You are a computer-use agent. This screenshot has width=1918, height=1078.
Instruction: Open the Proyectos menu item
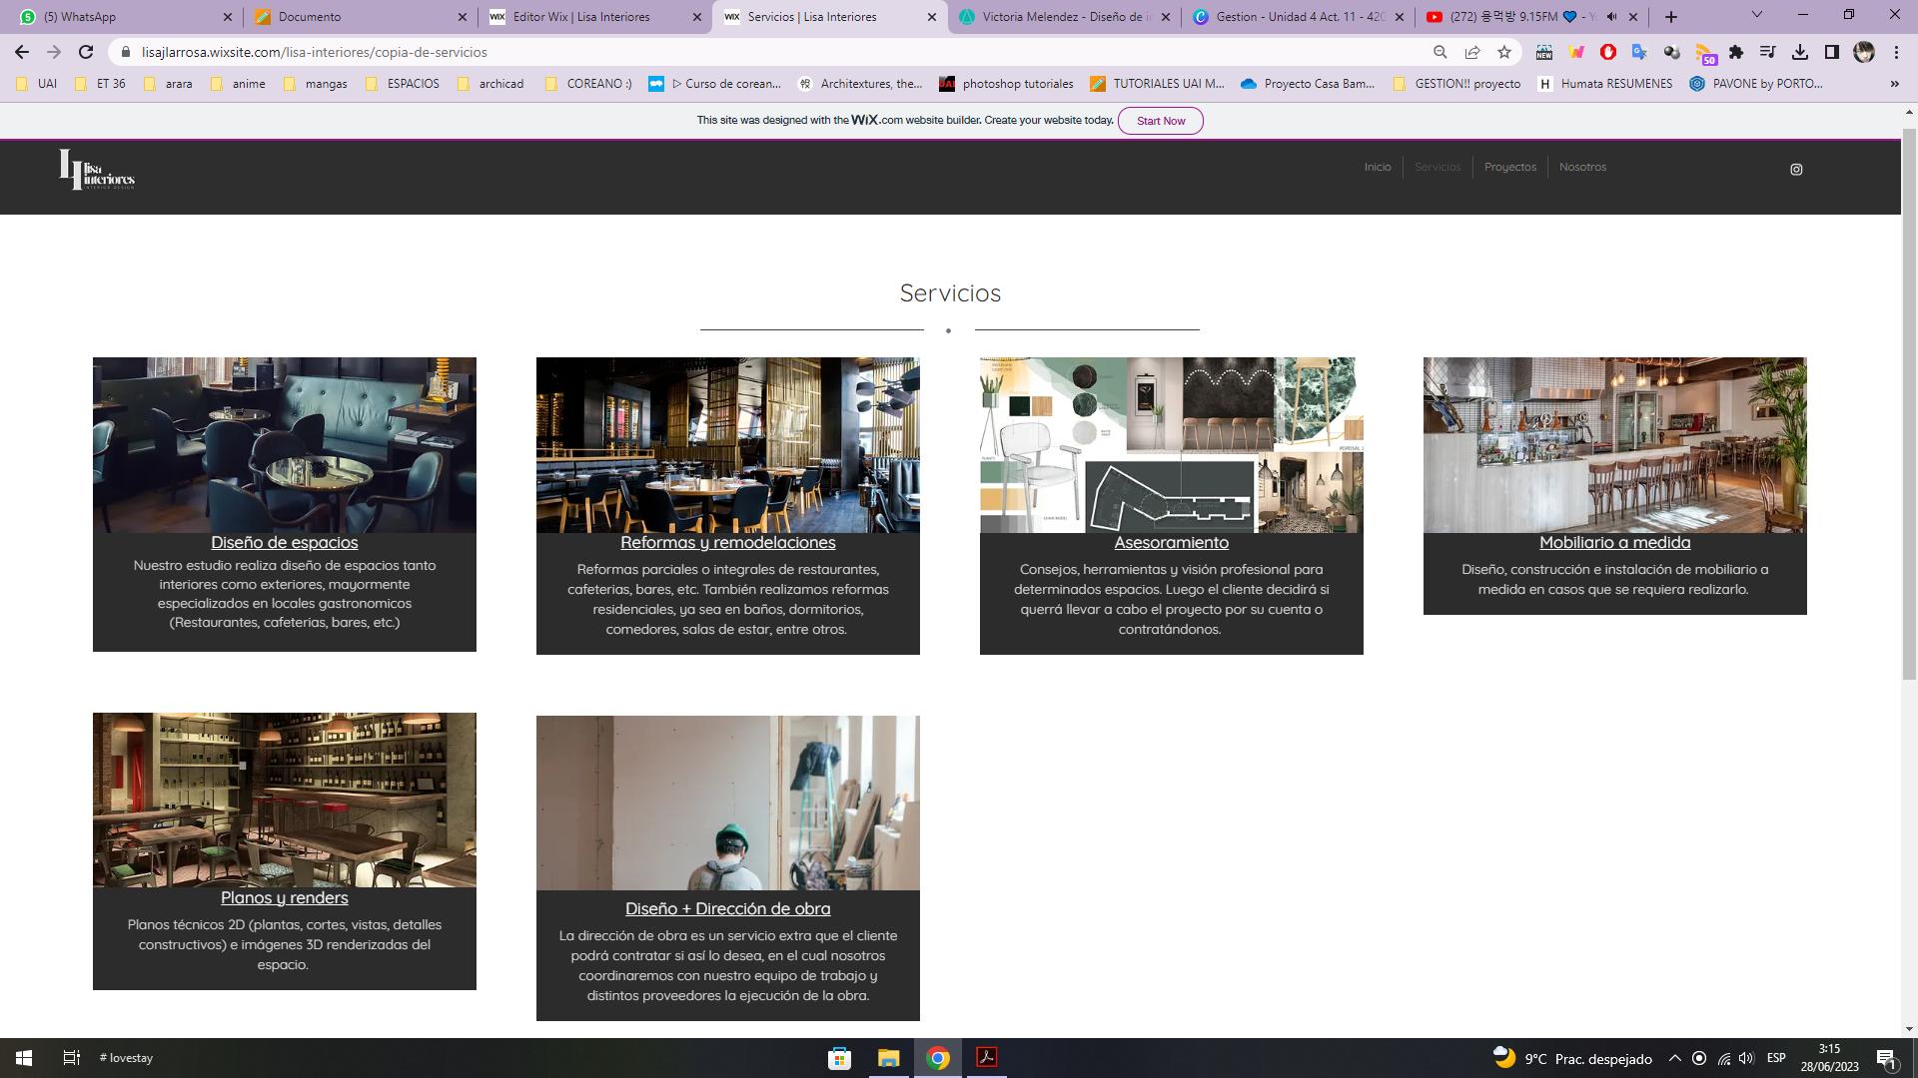click(x=1509, y=167)
